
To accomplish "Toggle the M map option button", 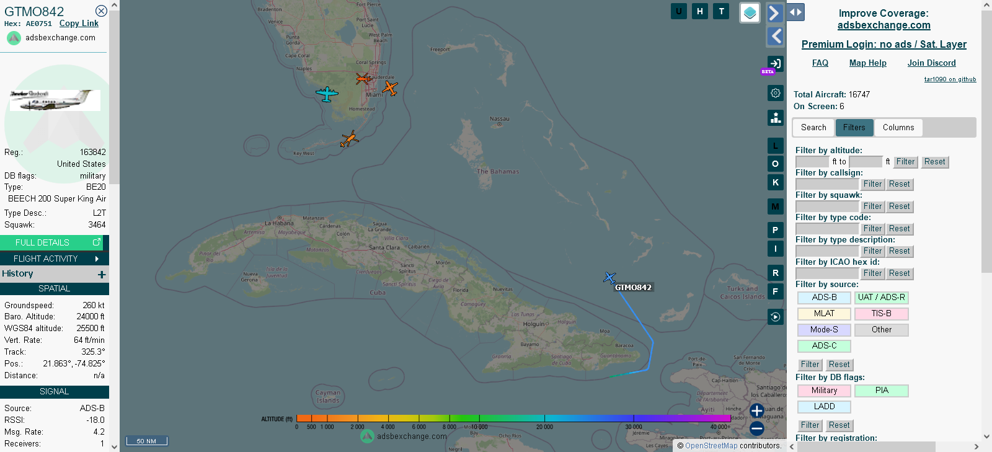I will [x=775, y=206].
